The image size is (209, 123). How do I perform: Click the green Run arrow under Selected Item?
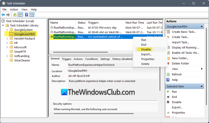[168, 92]
